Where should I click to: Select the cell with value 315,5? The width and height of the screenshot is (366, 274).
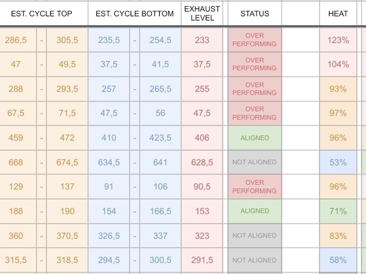[x=15, y=260]
